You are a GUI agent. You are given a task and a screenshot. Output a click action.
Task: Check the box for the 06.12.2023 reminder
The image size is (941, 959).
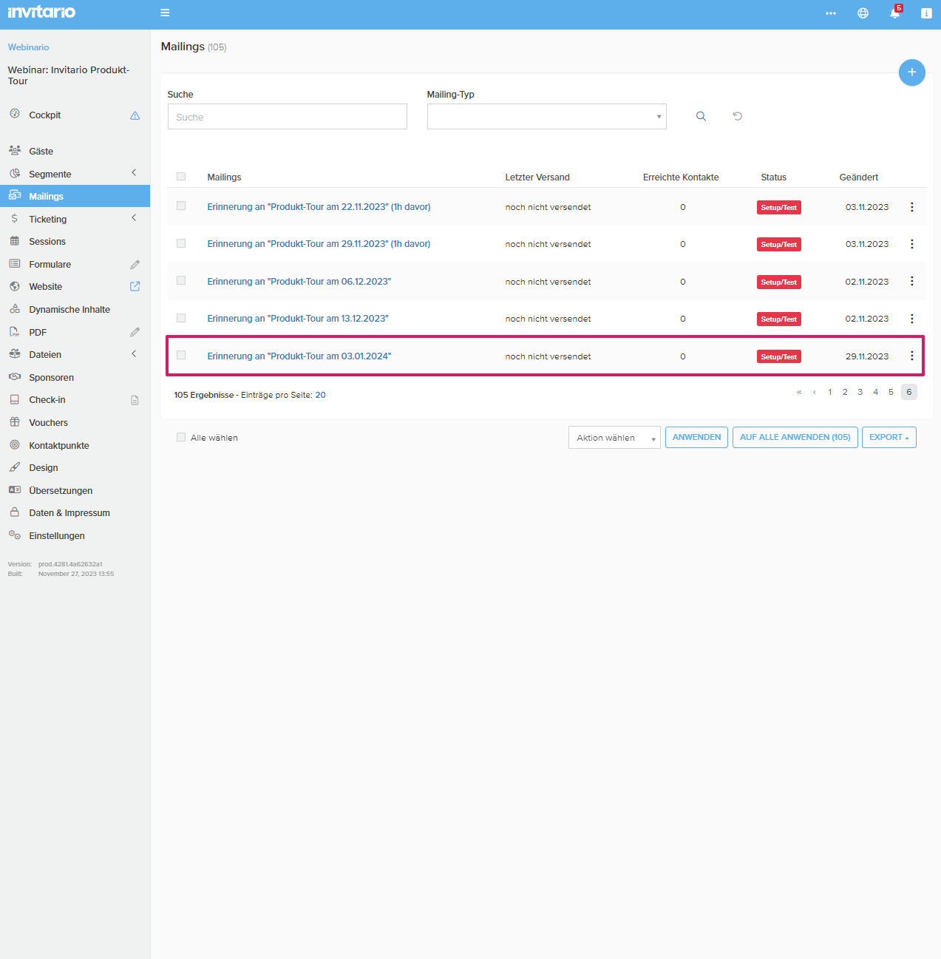(x=181, y=281)
